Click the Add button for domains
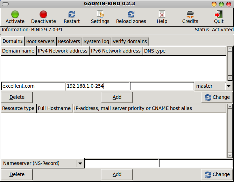234x182 pixels. point(117,97)
